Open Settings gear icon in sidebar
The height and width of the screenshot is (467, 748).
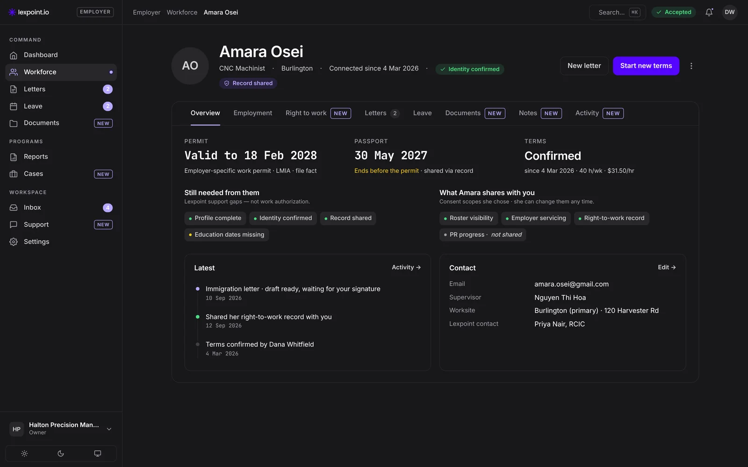(14, 242)
